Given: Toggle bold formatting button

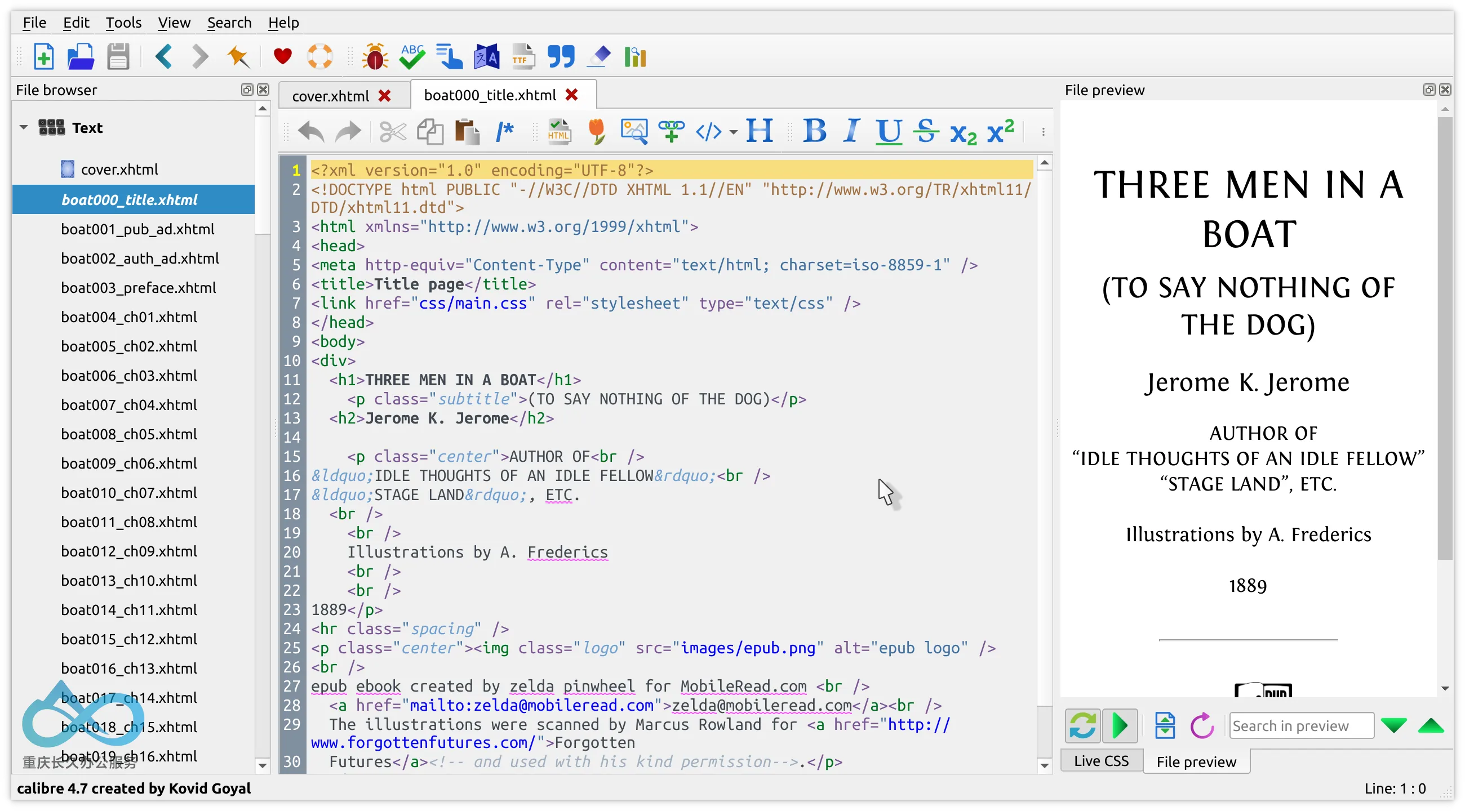Looking at the screenshot, I should 814,131.
